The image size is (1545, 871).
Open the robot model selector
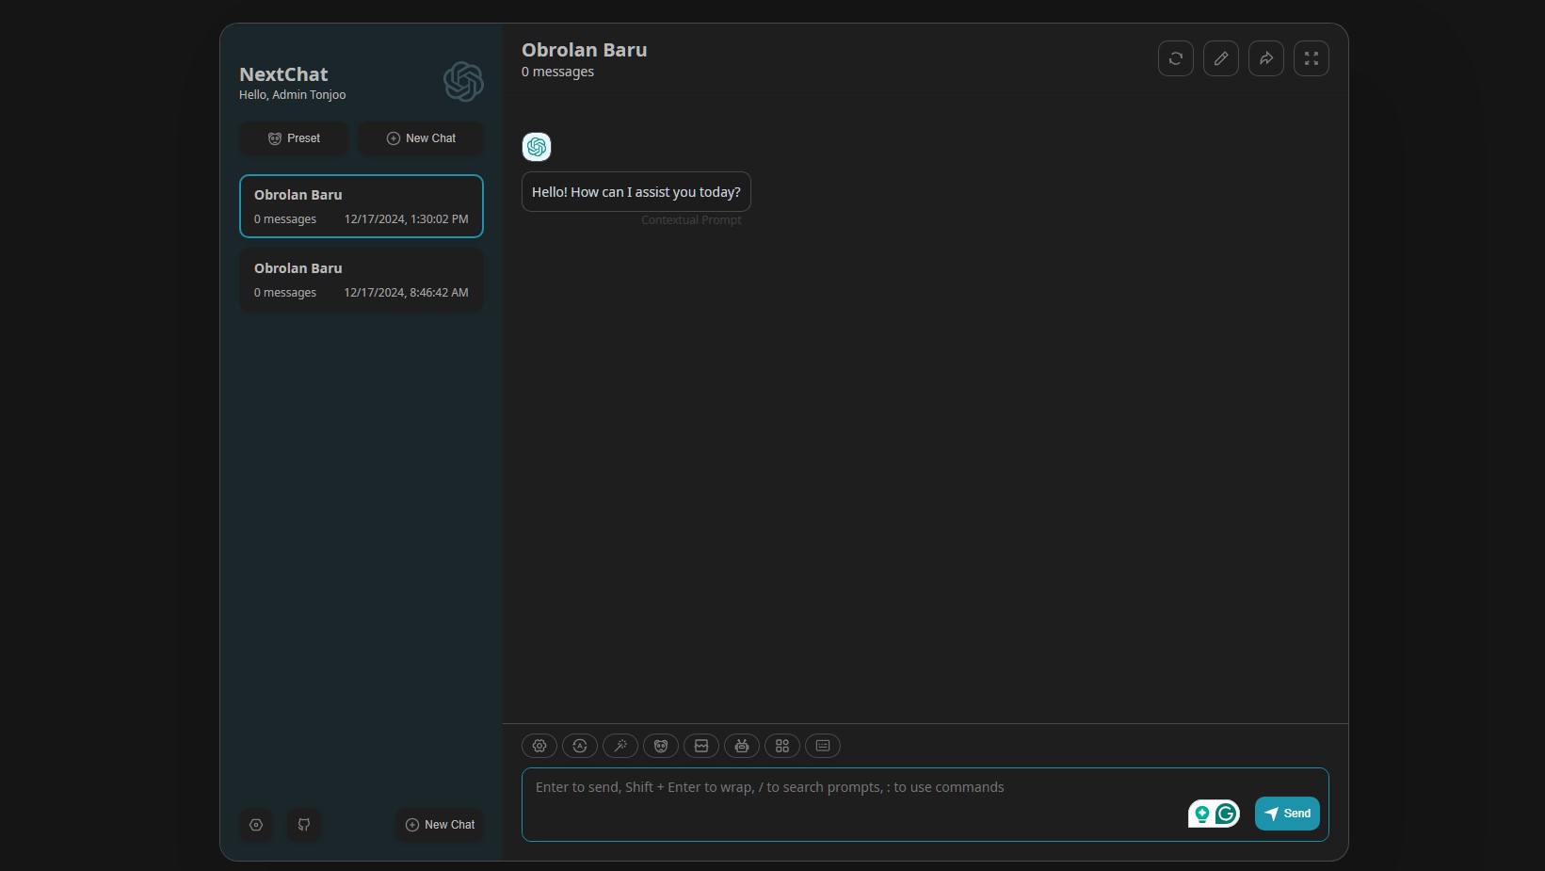pyautogui.click(x=742, y=746)
